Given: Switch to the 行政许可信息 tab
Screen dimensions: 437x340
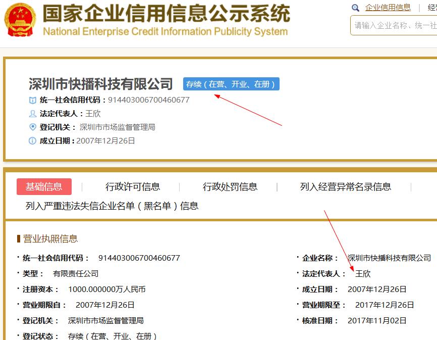Looking at the screenshot, I should tap(133, 186).
